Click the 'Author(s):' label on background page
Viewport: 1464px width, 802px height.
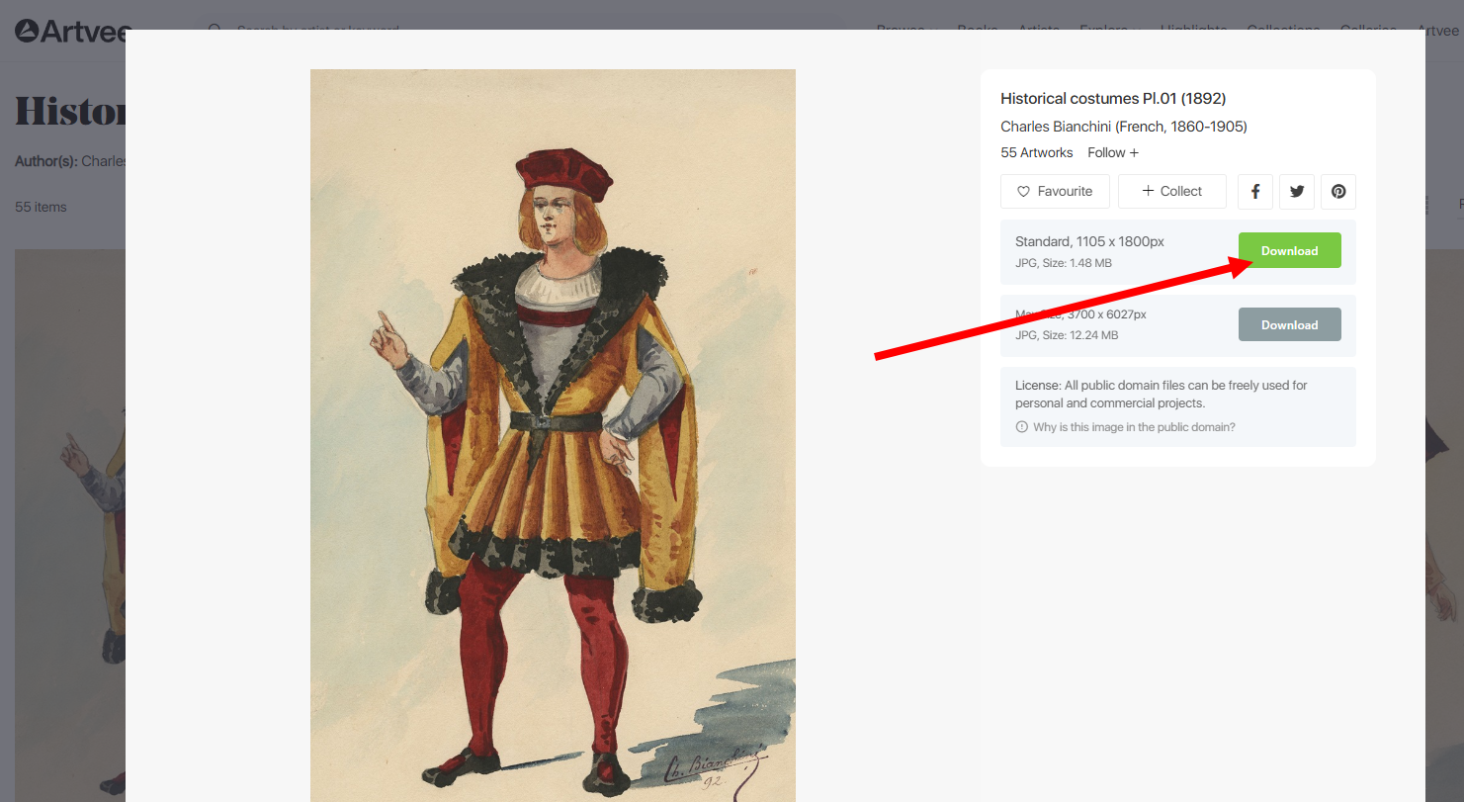click(46, 160)
